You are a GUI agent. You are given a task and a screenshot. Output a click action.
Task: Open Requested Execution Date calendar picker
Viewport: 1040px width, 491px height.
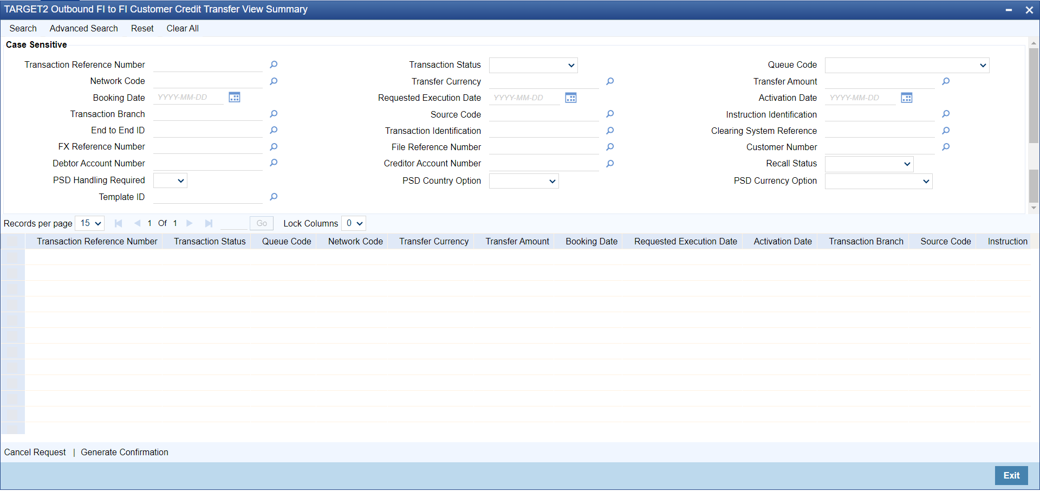point(571,98)
